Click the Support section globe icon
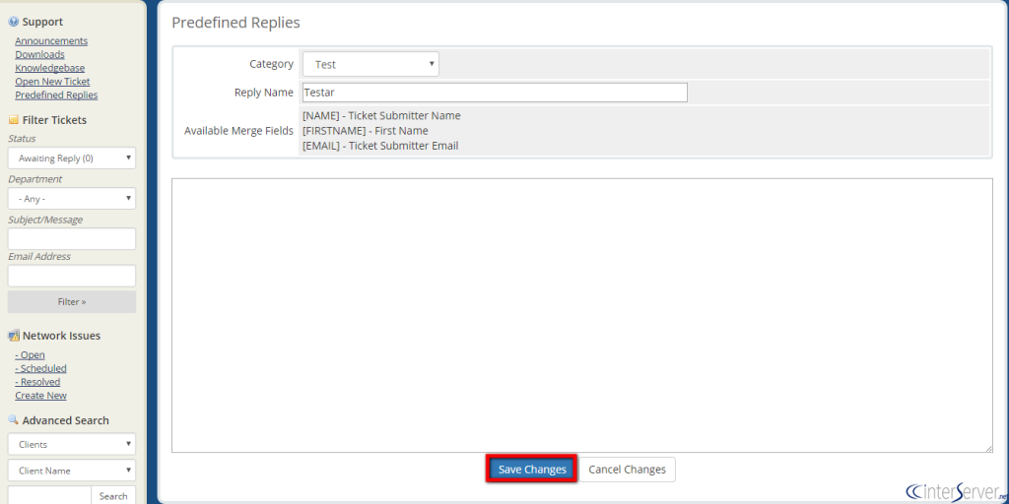Viewport: 1009px width, 504px height. [13, 22]
